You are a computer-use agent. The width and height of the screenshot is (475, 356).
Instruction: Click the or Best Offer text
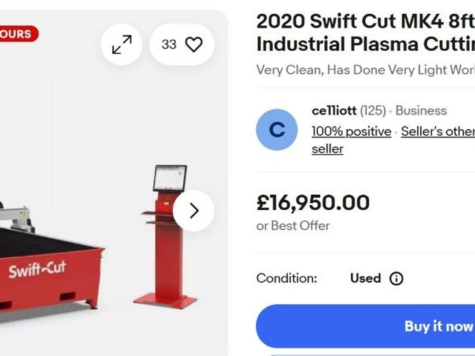[293, 226]
